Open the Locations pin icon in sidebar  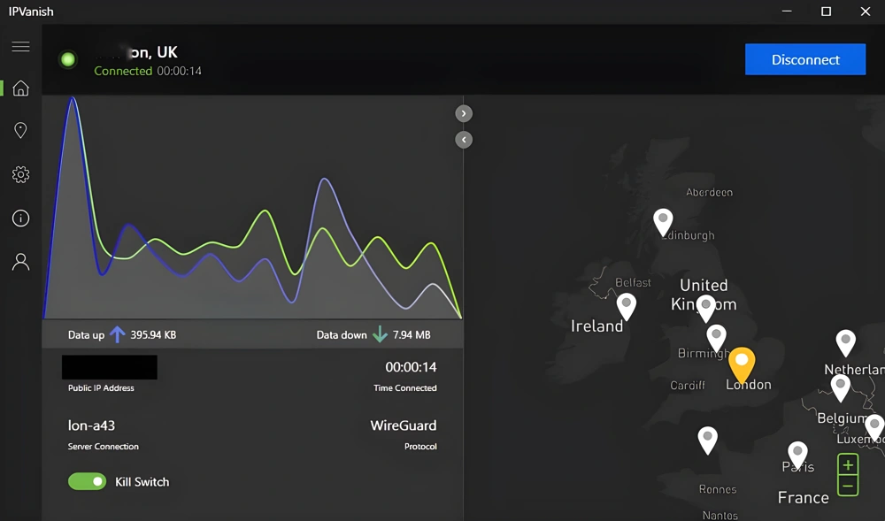coord(20,130)
